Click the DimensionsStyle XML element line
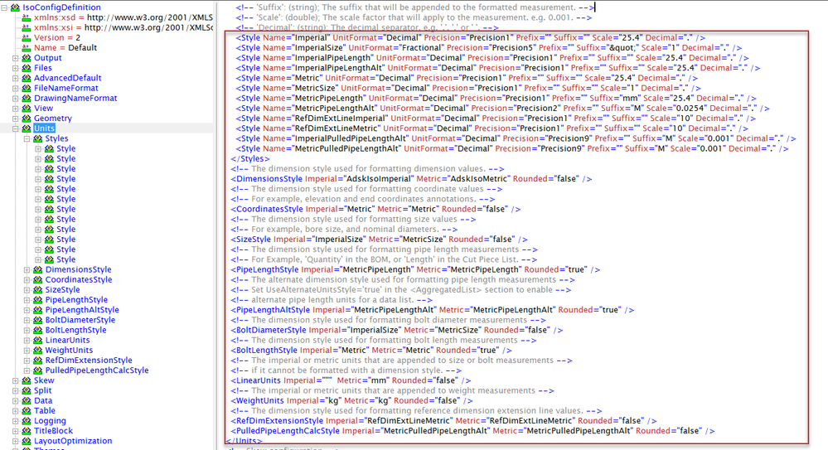 411,178
